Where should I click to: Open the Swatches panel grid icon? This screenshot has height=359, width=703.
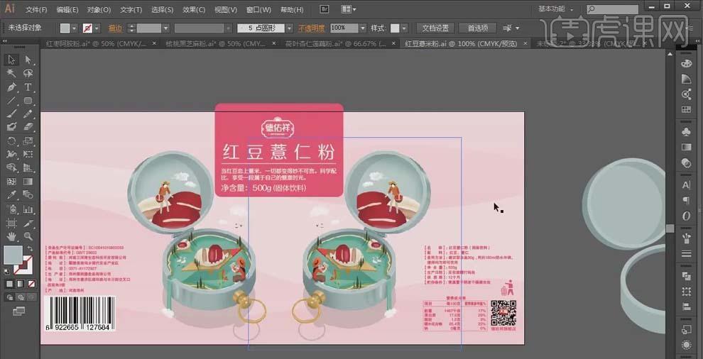tap(686, 109)
